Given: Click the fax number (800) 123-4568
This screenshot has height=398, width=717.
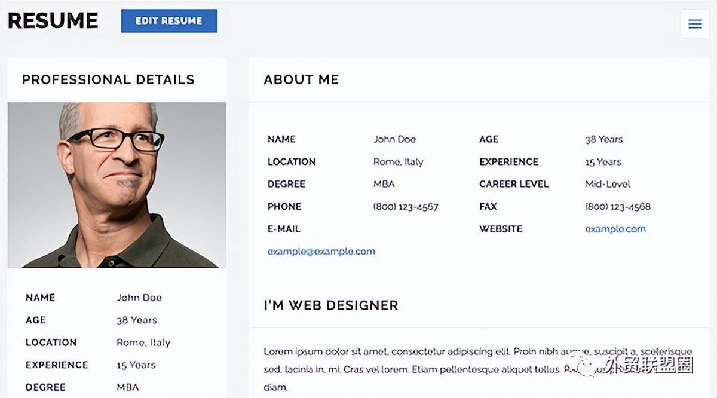Looking at the screenshot, I should pyautogui.click(x=617, y=207).
